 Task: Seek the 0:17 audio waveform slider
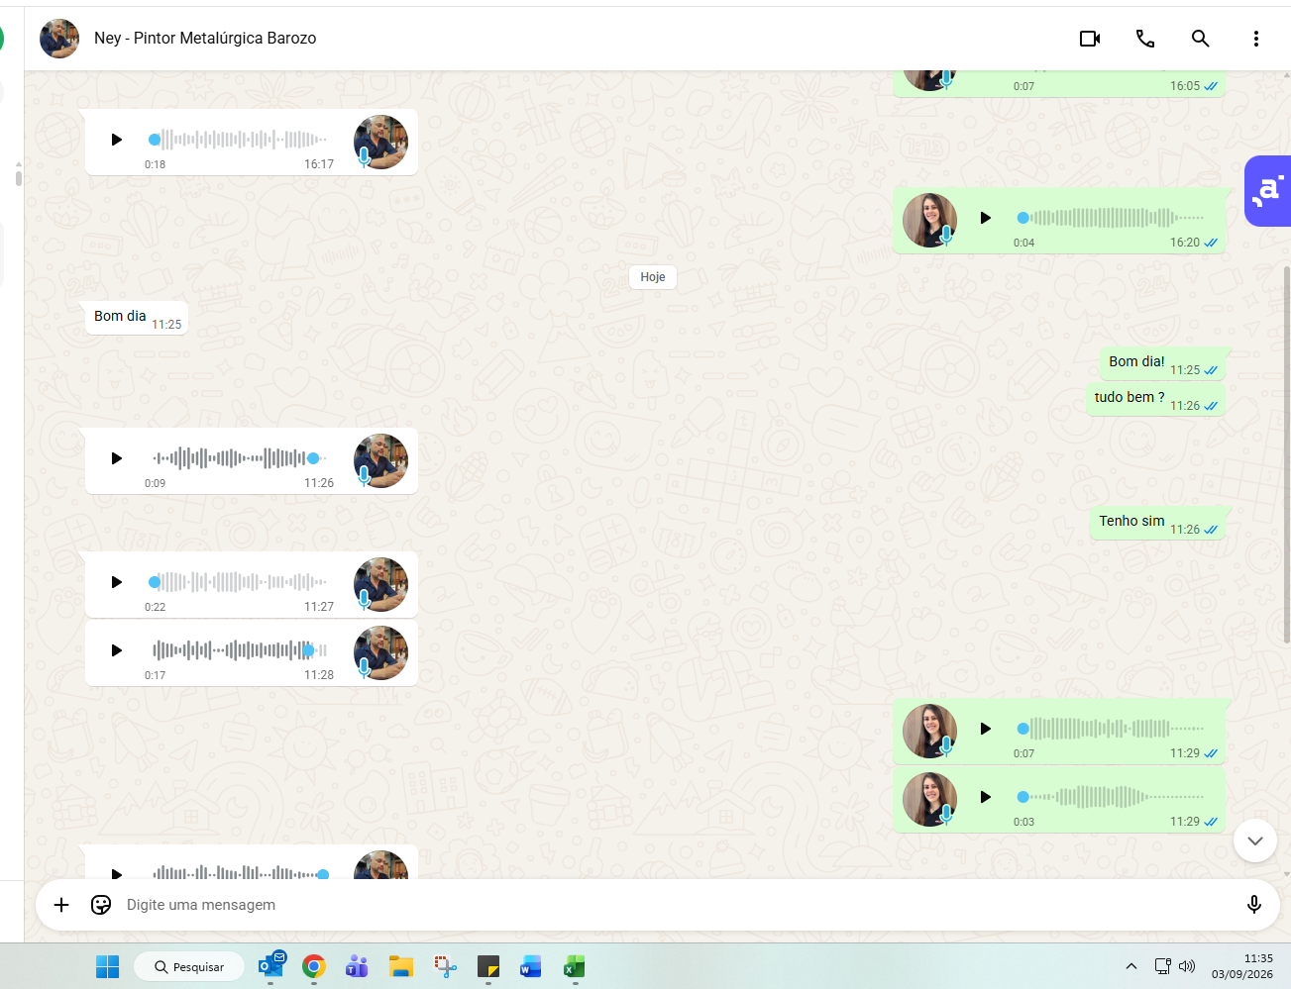click(240, 650)
